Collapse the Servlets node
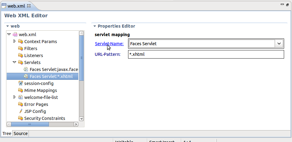292x142 pixels. (x=14, y=62)
